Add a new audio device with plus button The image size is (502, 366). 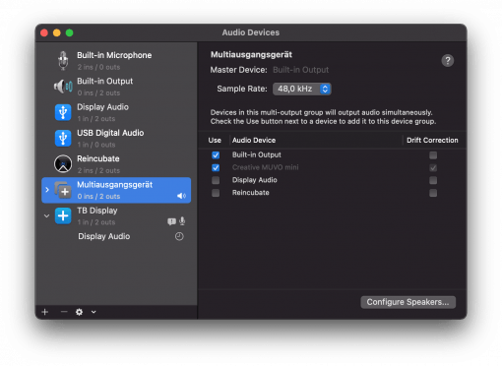45,312
